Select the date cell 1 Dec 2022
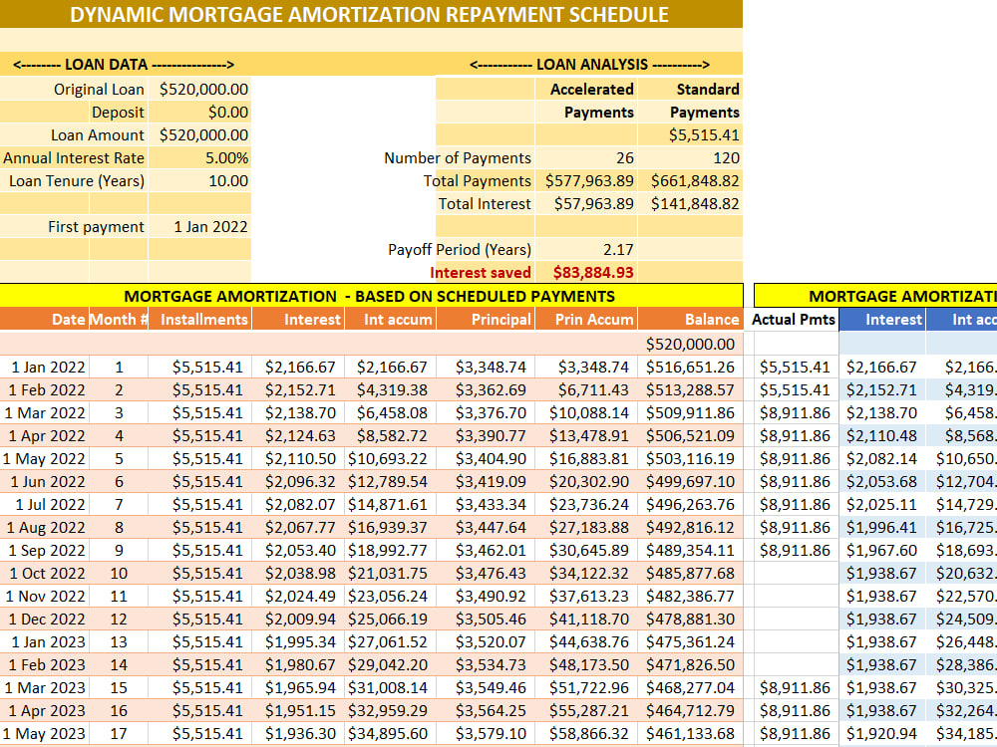 click(44, 619)
